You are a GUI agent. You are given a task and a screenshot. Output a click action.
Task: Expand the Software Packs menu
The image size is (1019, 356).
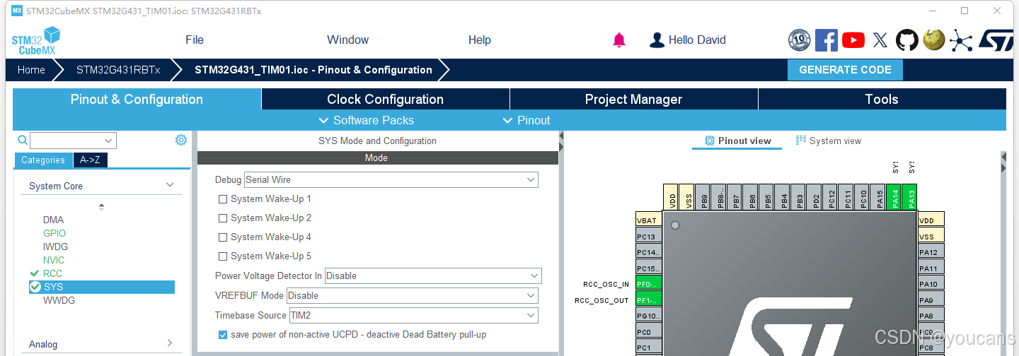pos(366,120)
